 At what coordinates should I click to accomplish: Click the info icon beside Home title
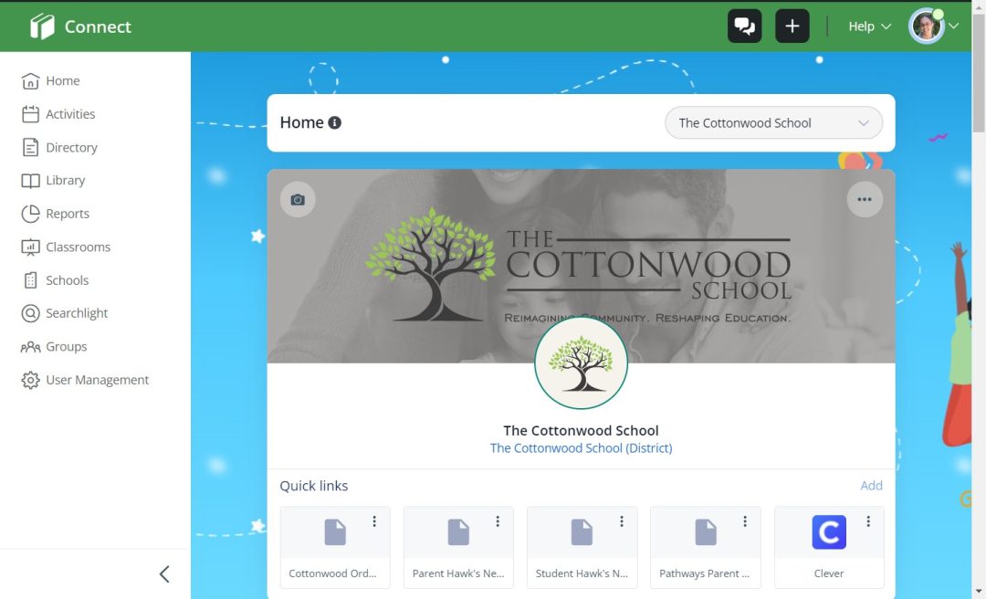(x=335, y=123)
